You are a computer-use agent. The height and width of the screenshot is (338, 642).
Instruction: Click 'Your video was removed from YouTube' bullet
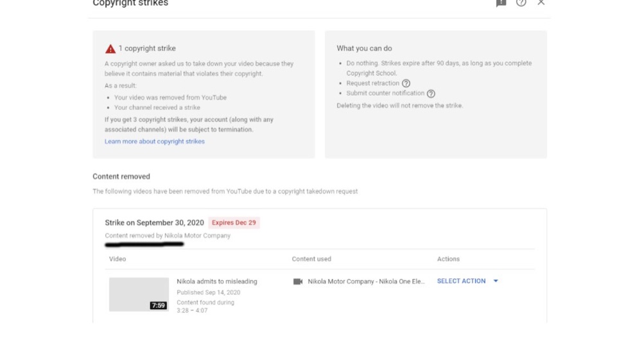pyautogui.click(x=170, y=98)
